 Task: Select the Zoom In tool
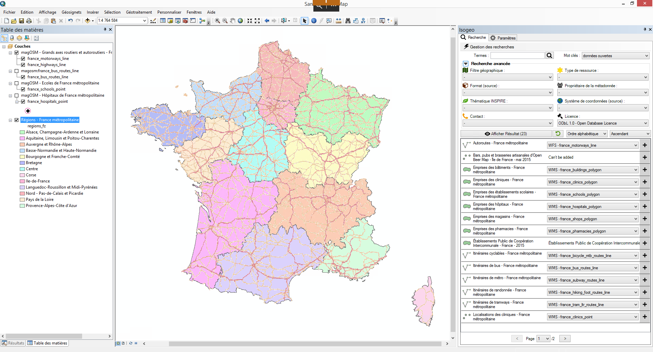point(217,21)
